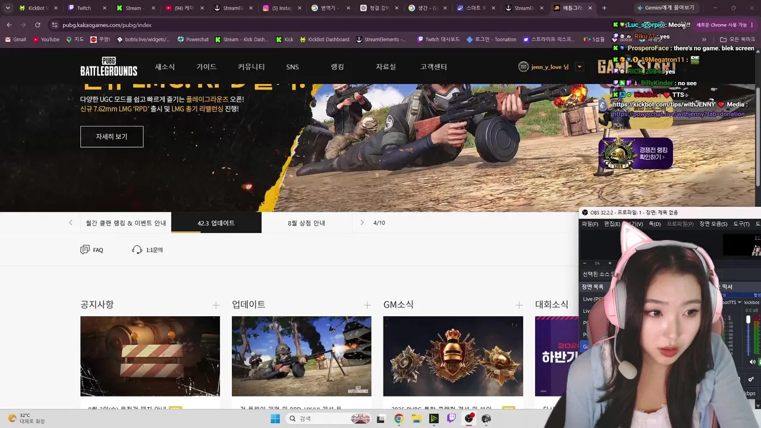Open the 새소식 menu

165,67
